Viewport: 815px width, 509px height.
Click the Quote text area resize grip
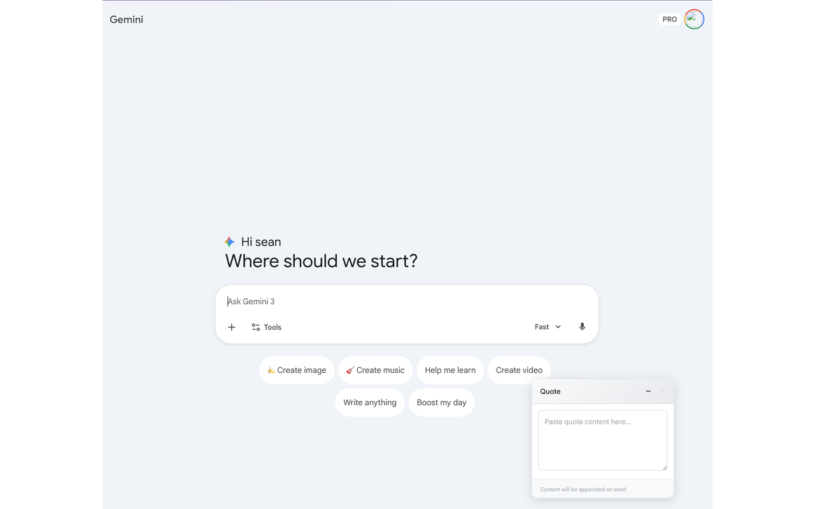point(664,468)
